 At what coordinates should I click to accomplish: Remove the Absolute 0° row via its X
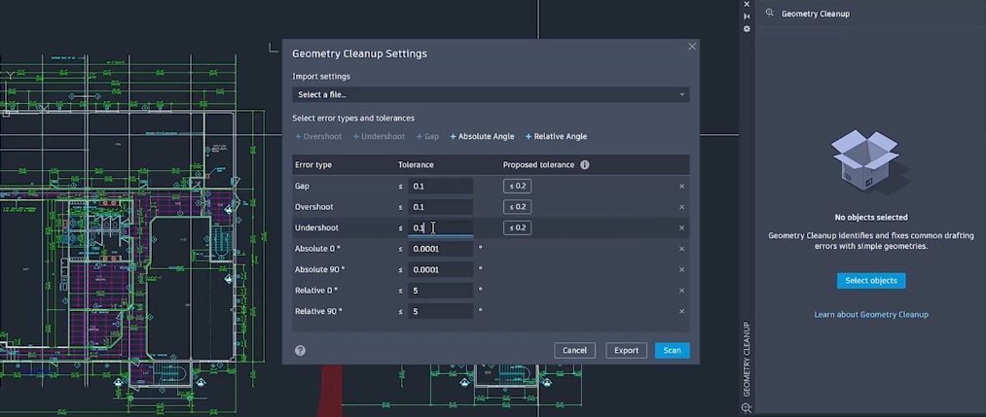pos(681,249)
